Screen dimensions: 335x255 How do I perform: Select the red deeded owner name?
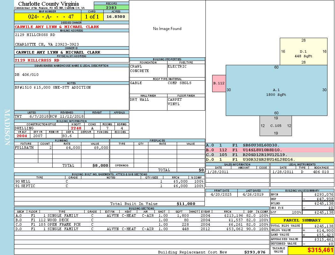(57, 27)
